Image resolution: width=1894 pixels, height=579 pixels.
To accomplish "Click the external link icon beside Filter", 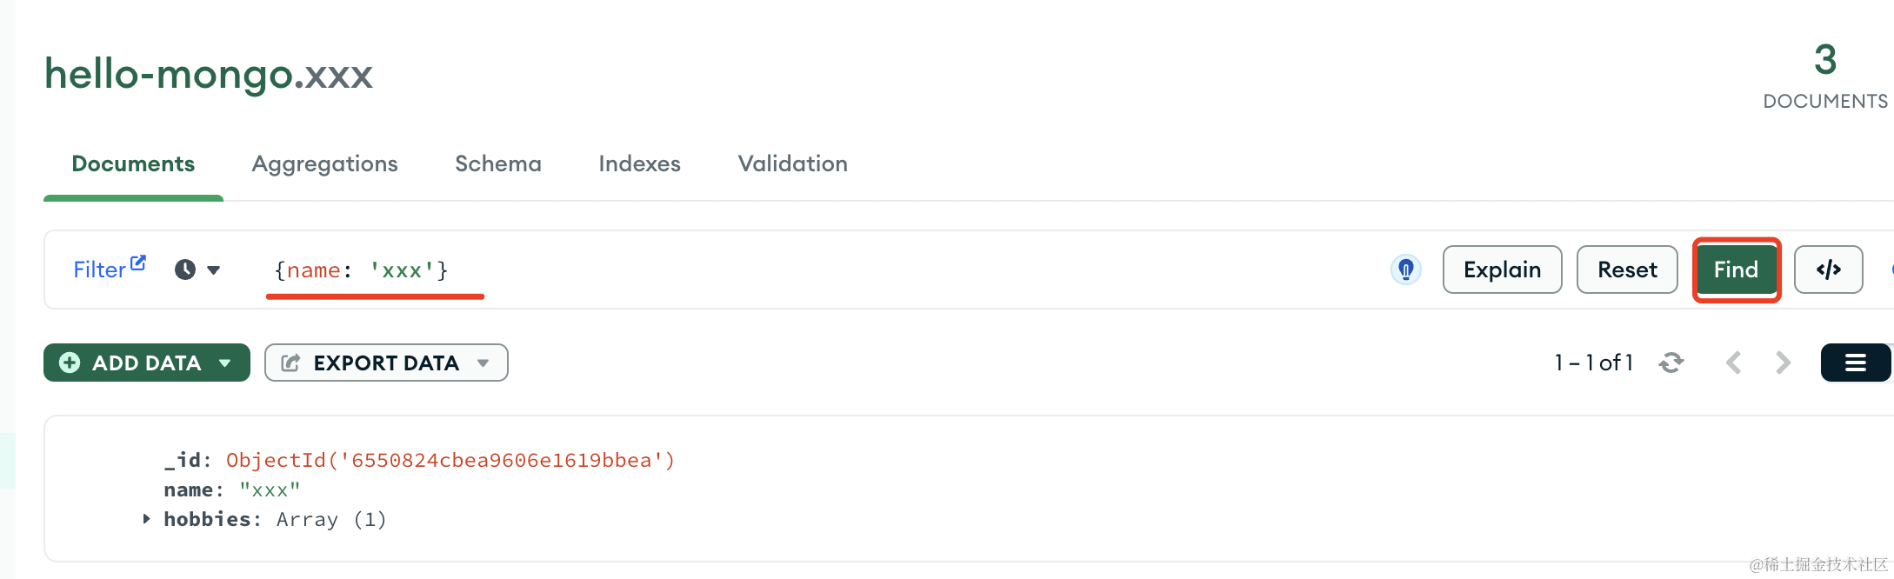I will coord(138,263).
